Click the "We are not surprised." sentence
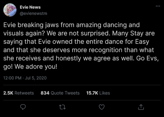164x117 pixels. click(x=78, y=34)
